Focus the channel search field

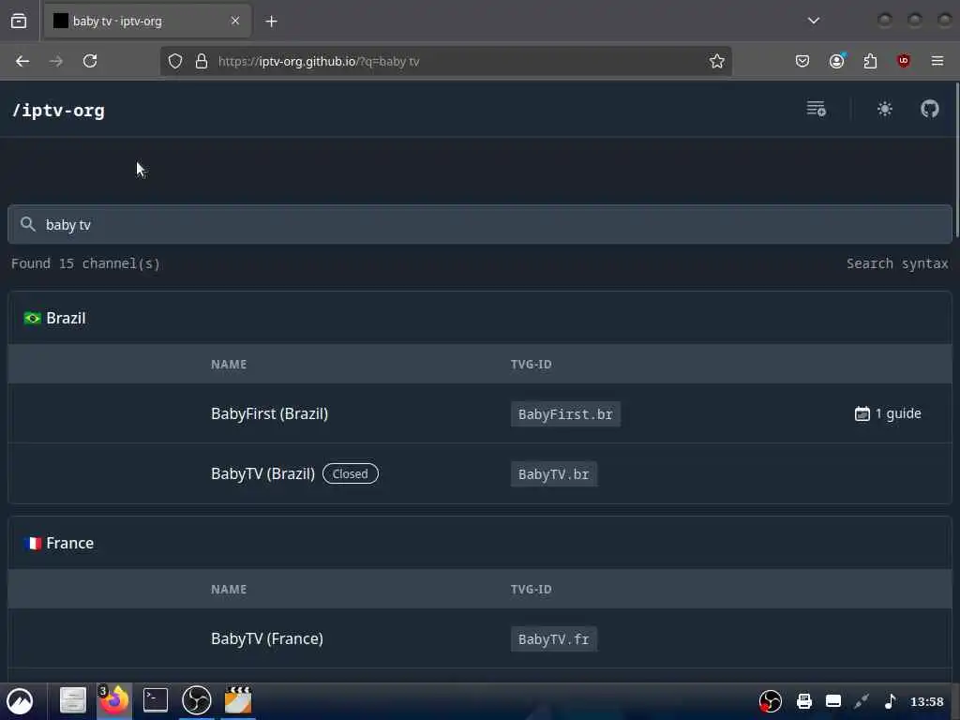pos(480,225)
